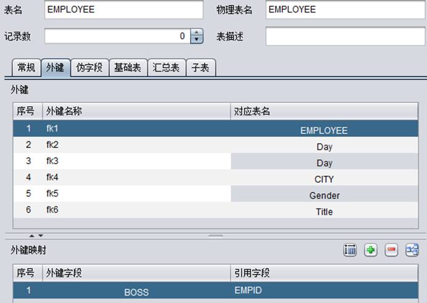
Task: Switch to the 常规 tab
Action: tap(26, 68)
